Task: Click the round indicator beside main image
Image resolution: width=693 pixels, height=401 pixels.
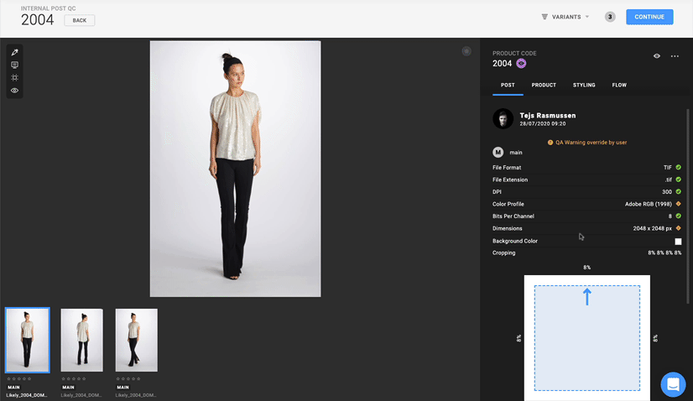Action: (x=466, y=51)
